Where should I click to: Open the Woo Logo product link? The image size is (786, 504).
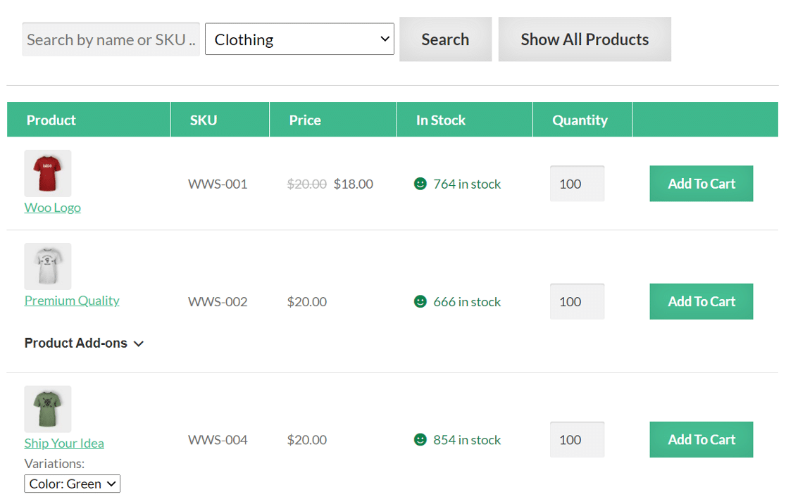tap(52, 207)
